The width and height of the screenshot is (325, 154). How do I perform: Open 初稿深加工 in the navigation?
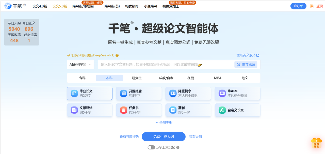pyautogui.click(x=171, y=6)
